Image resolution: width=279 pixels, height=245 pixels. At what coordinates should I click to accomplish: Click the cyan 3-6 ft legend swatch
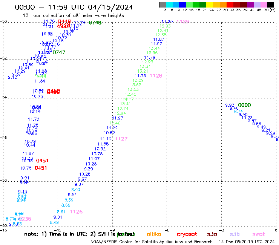[169, 5]
